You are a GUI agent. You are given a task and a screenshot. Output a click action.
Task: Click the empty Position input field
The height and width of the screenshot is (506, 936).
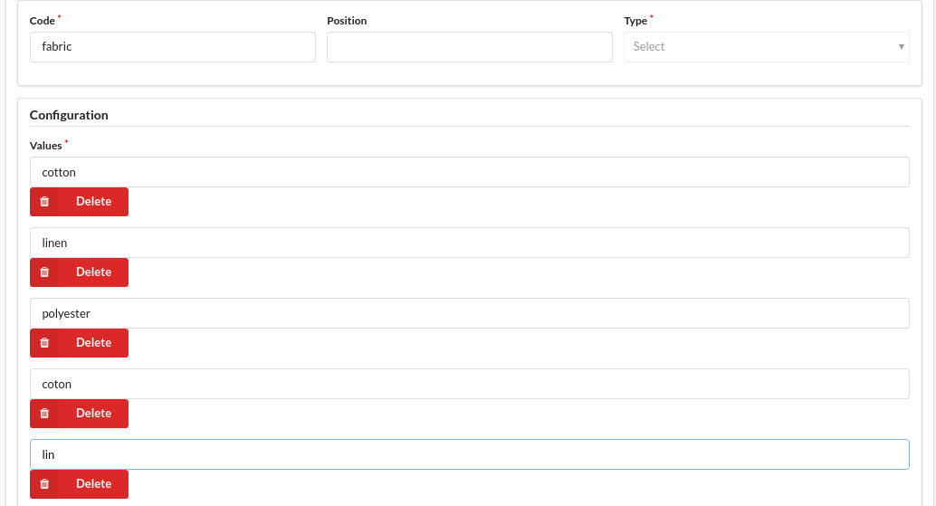point(469,47)
